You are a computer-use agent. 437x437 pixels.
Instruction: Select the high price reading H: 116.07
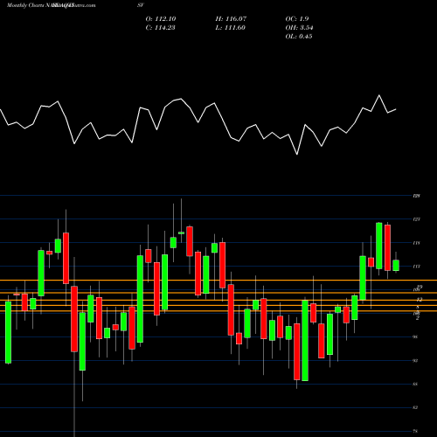[x=231, y=19]
